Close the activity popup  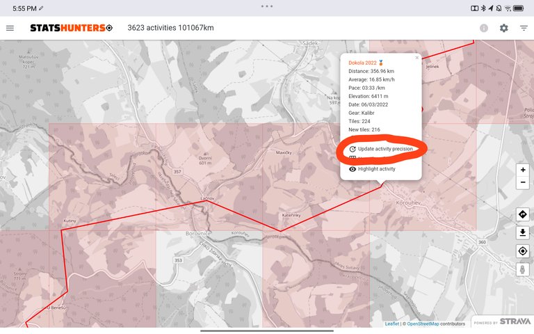point(416,58)
